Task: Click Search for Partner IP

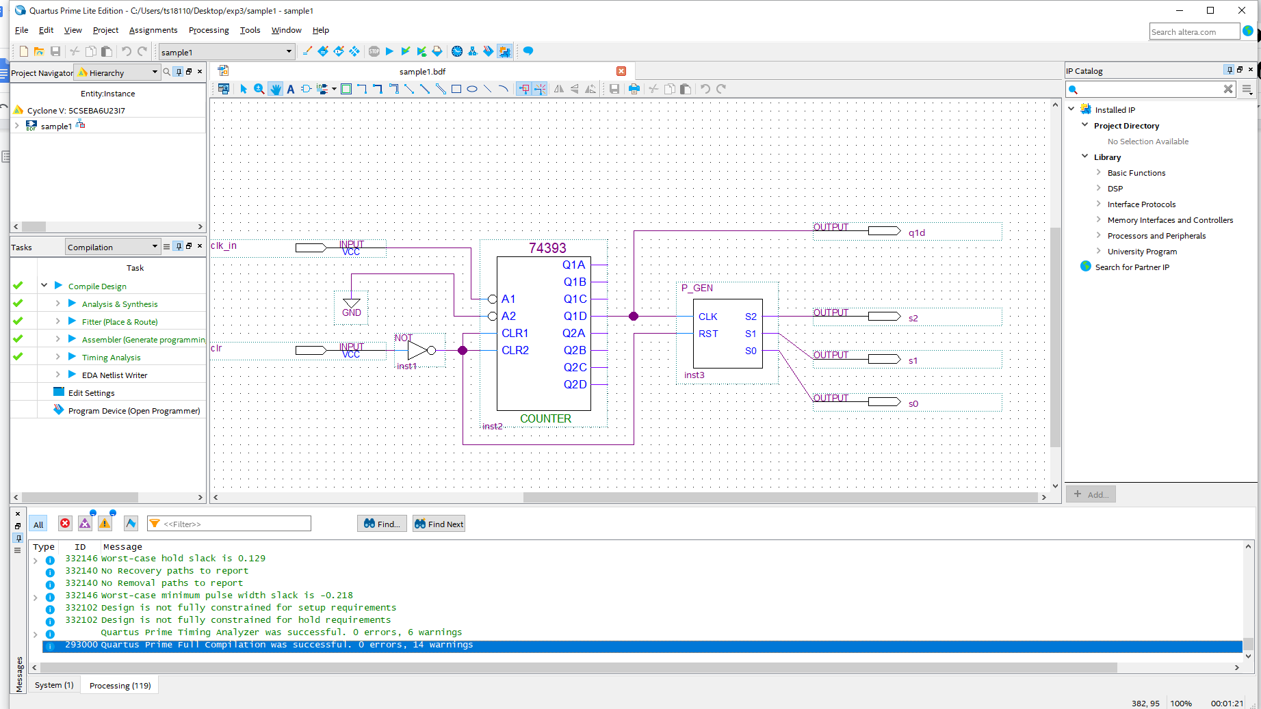Action: (1132, 267)
